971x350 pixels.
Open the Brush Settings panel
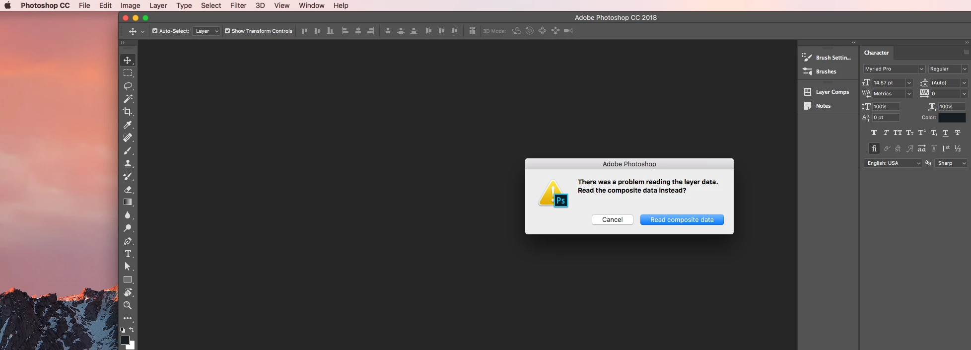coord(827,58)
